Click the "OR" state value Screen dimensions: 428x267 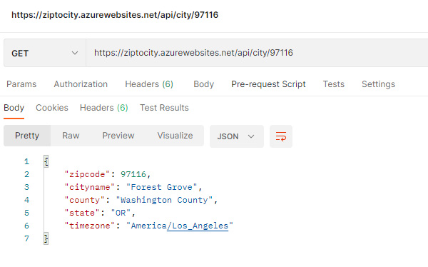click(x=121, y=213)
